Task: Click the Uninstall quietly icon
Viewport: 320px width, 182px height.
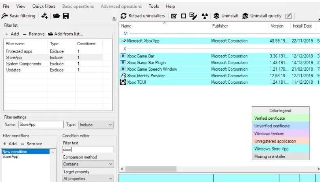Action: [x=245, y=16]
